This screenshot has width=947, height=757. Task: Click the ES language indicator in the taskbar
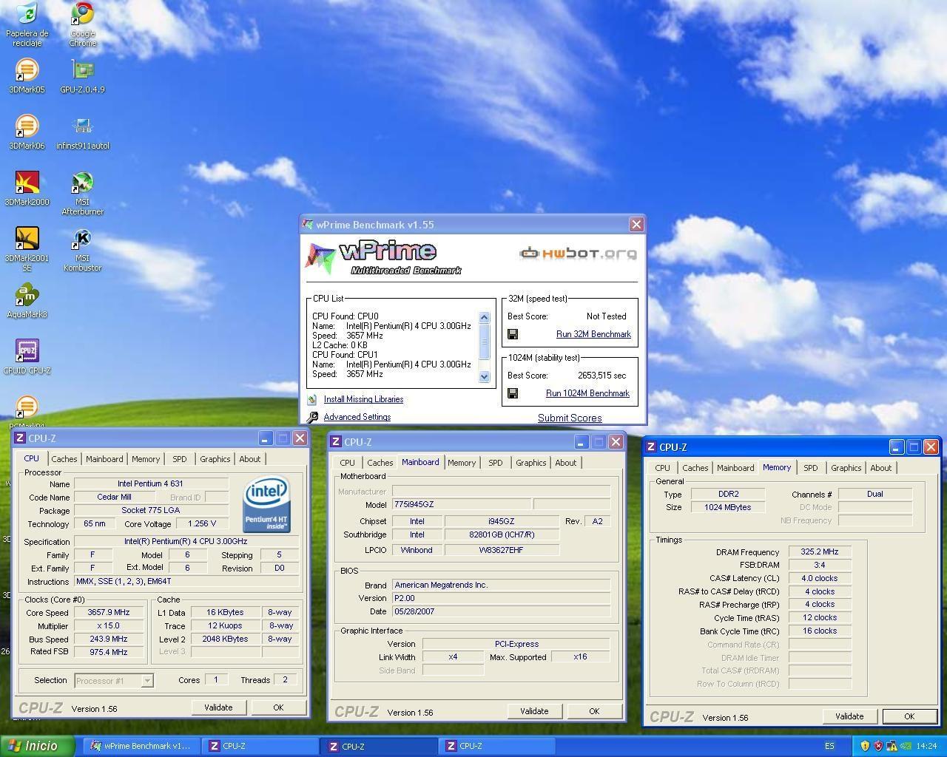829,746
